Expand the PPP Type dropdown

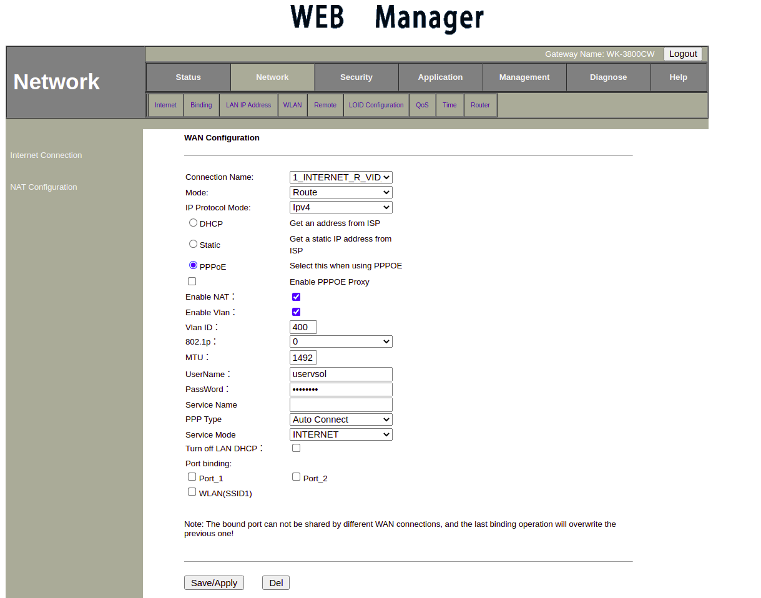[341, 419]
